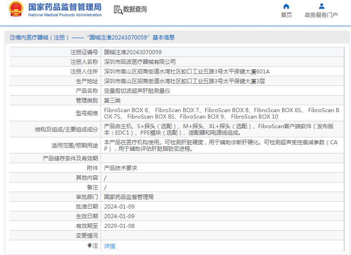
Task: Open the 政务服务门户 portal link
Action: (x=321, y=15)
